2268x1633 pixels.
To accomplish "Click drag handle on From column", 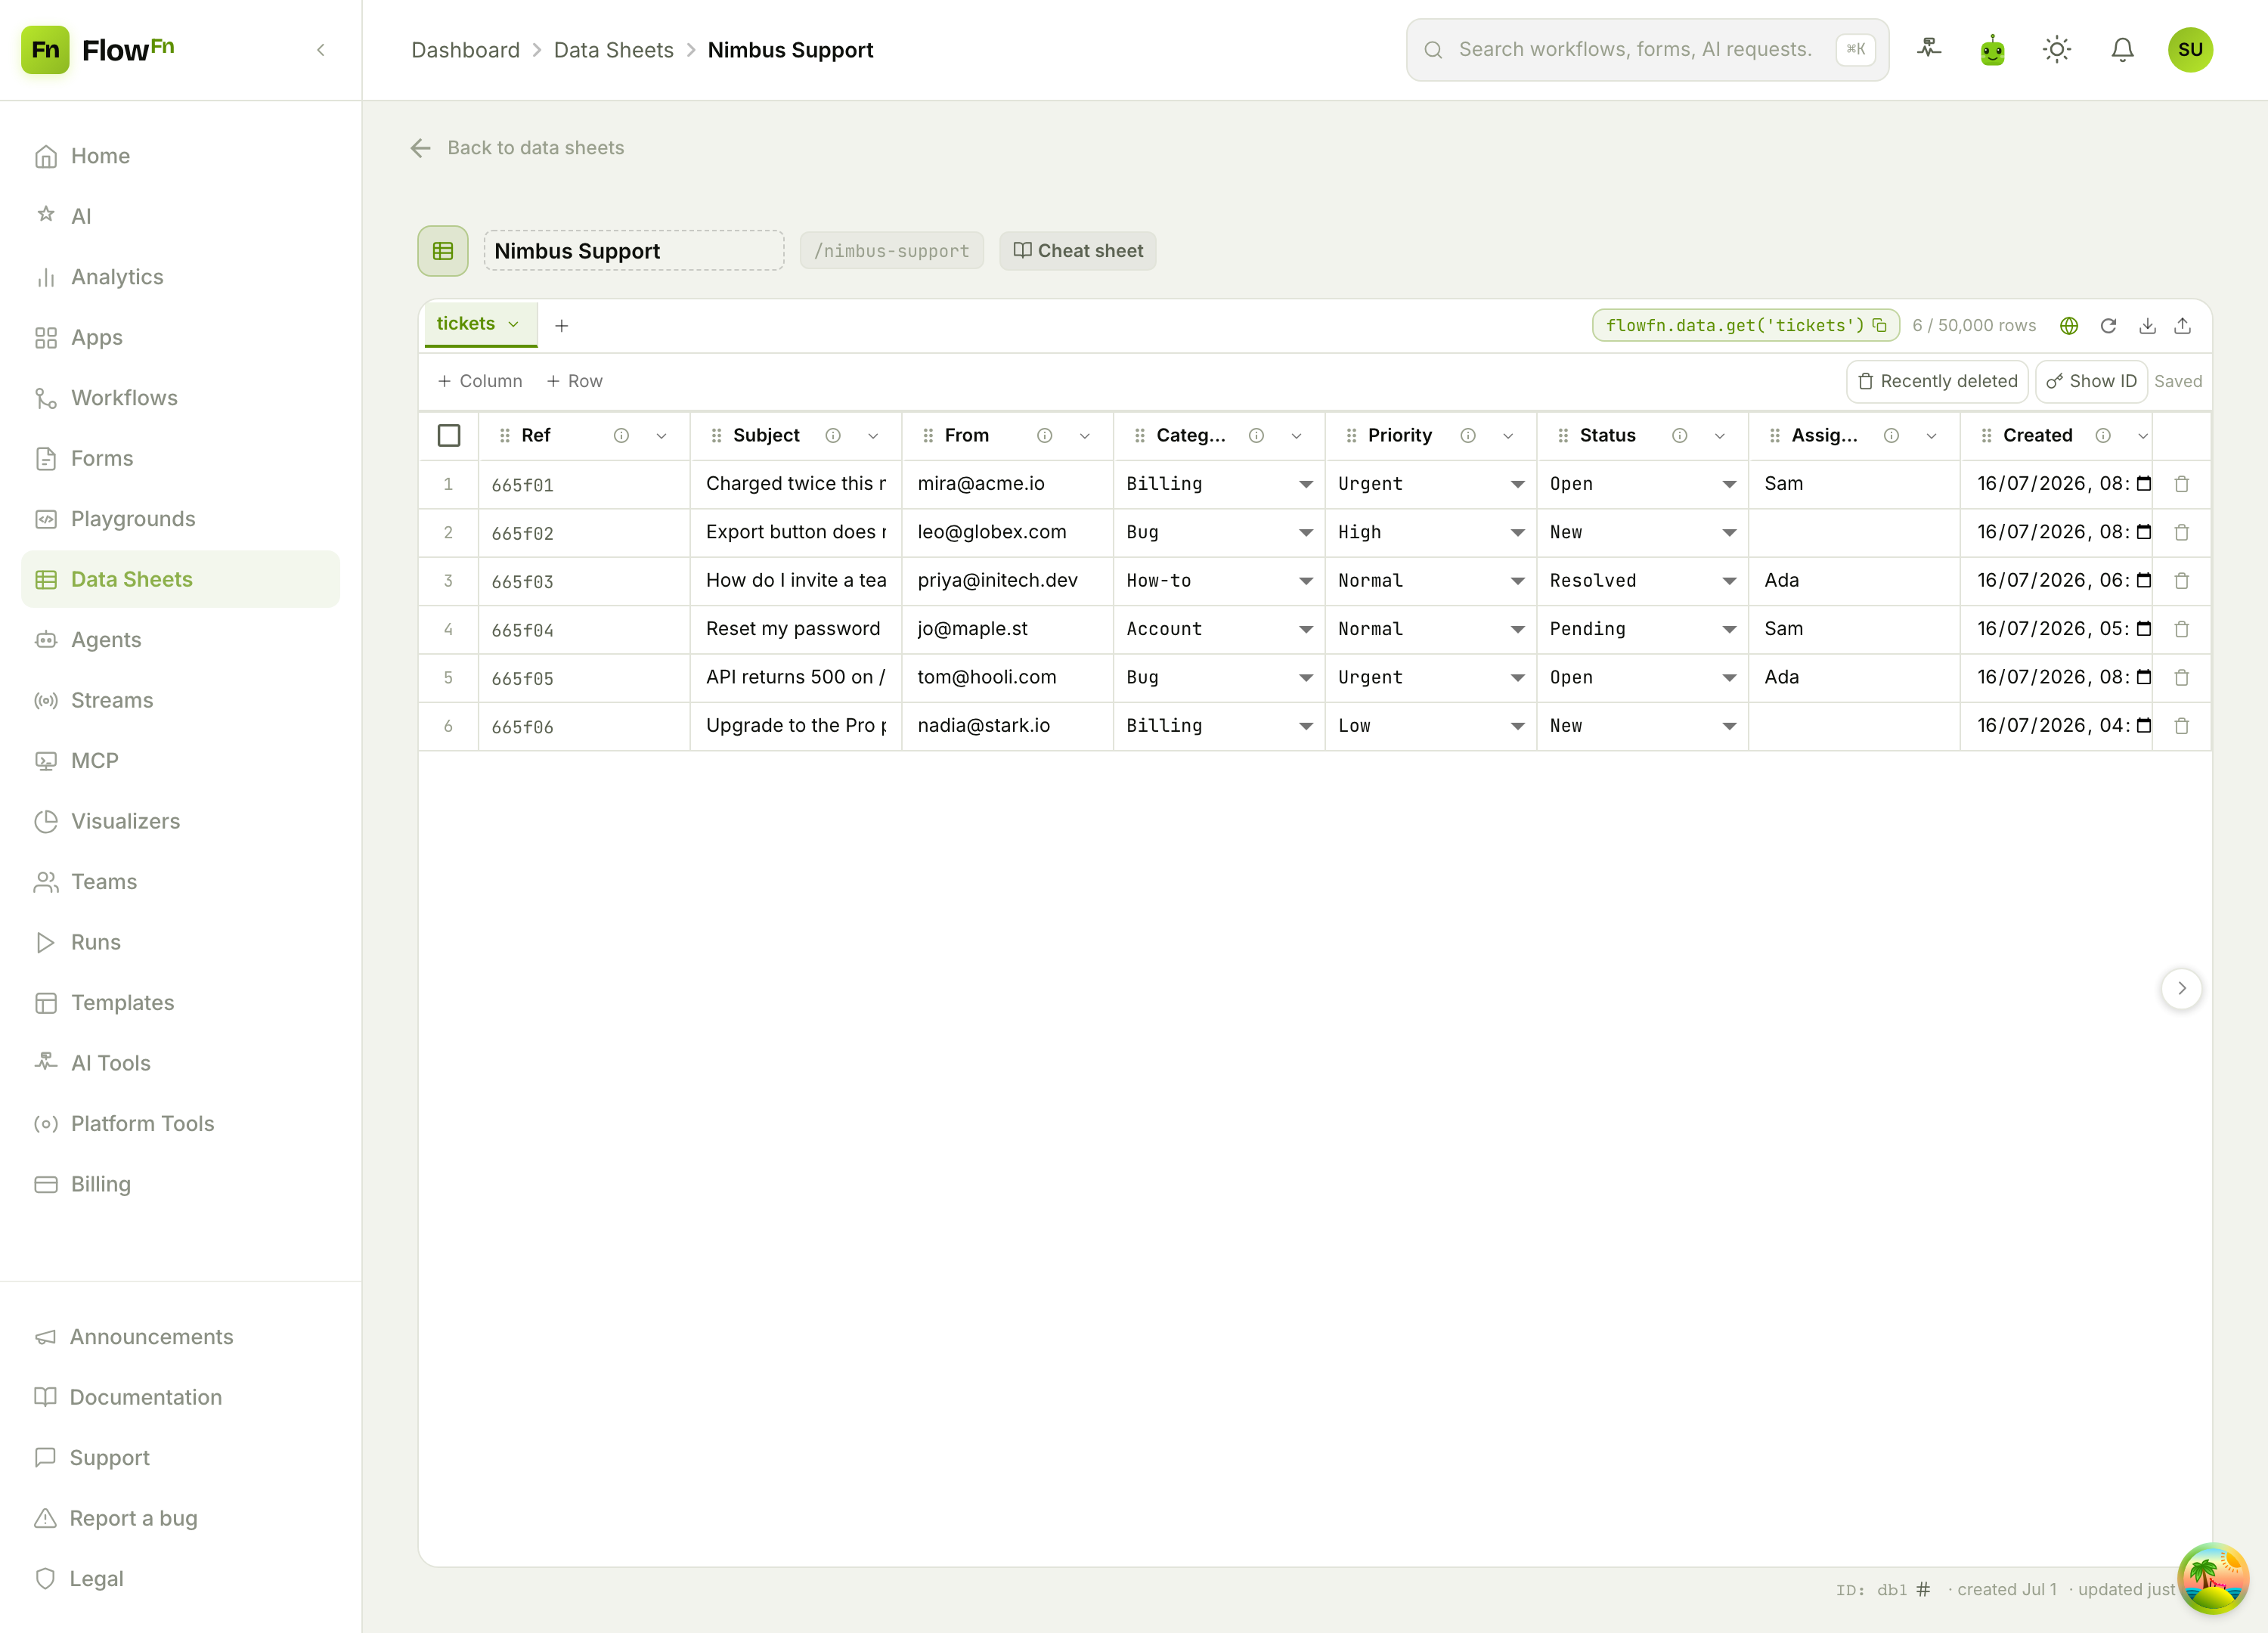I will (928, 436).
